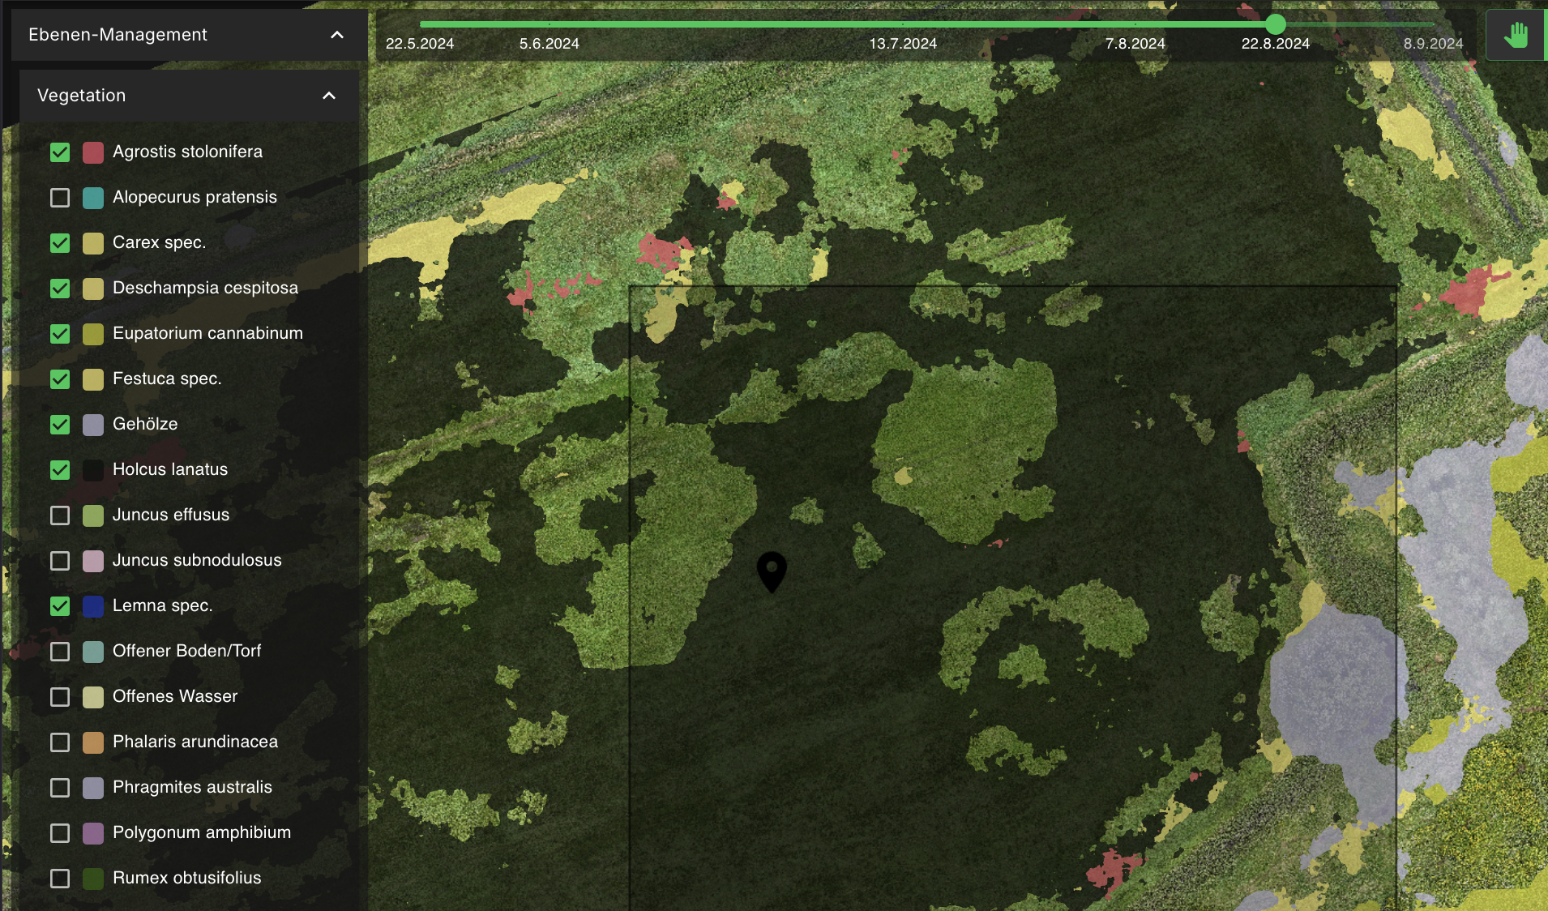The image size is (1548, 911).
Task: Click the black location pin on the map
Action: tap(772, 570)
